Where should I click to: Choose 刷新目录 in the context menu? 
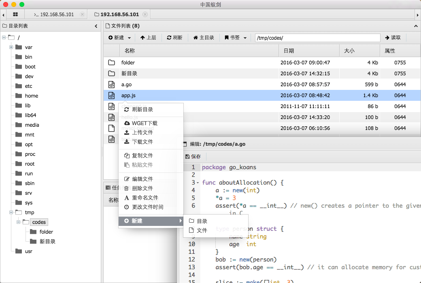[x=151, y=110]
